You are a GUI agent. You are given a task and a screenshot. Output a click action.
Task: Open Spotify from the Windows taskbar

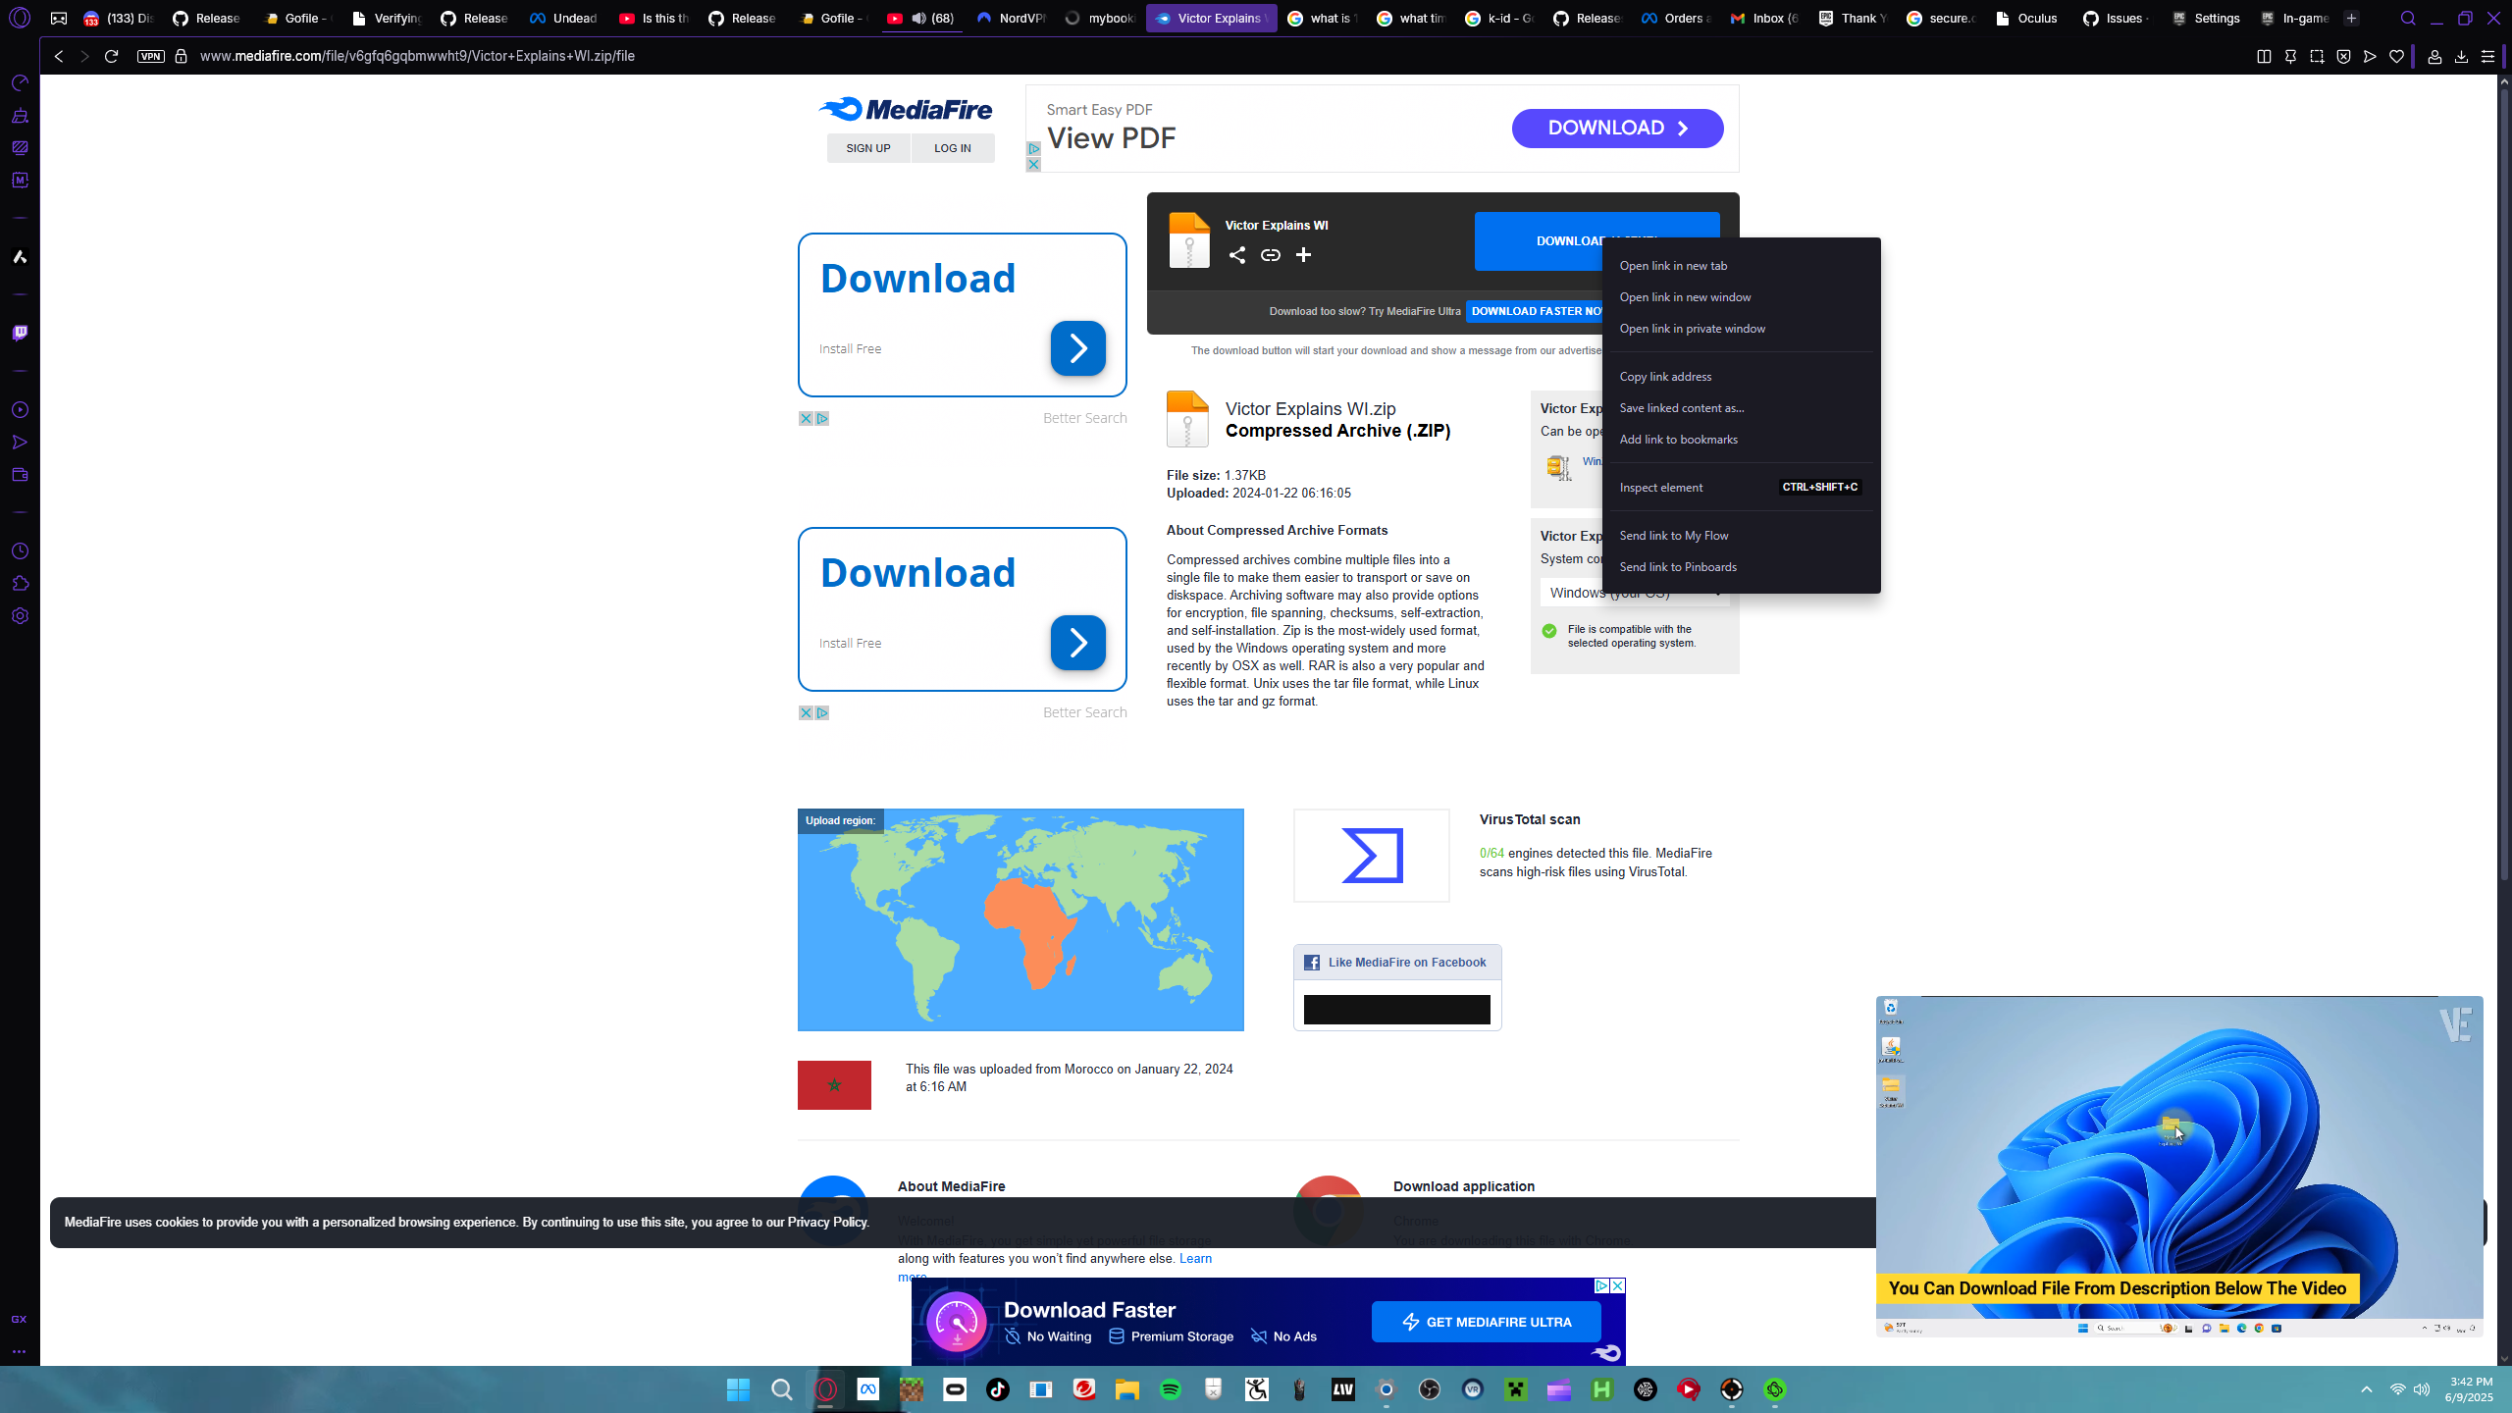1171,1389
